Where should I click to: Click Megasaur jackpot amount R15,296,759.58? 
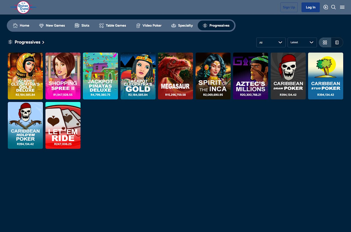(176, 95)
